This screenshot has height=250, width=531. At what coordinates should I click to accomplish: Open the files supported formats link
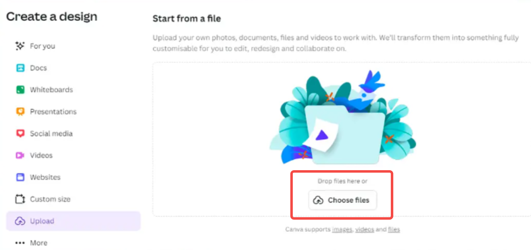pos(394,229)
